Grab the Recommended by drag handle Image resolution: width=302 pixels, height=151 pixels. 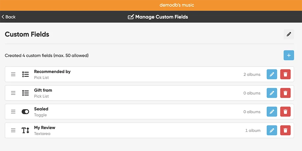point(13,74)
